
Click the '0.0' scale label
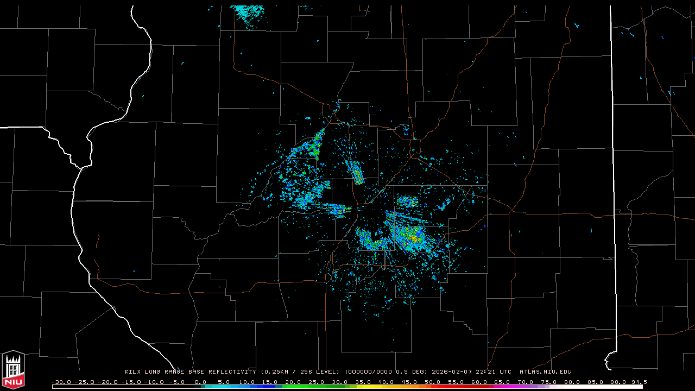click(200, 382)
